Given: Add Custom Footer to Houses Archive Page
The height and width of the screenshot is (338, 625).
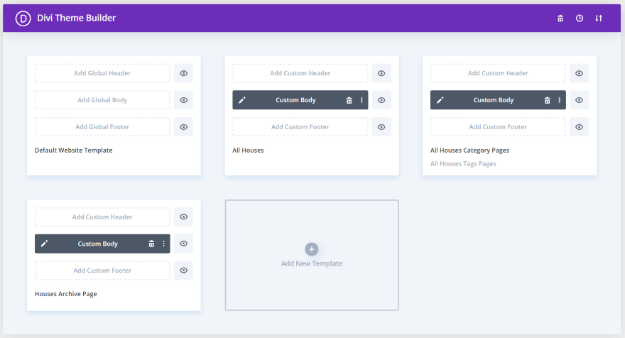Looking at the screenshot, I should click(x=102, y=271).
